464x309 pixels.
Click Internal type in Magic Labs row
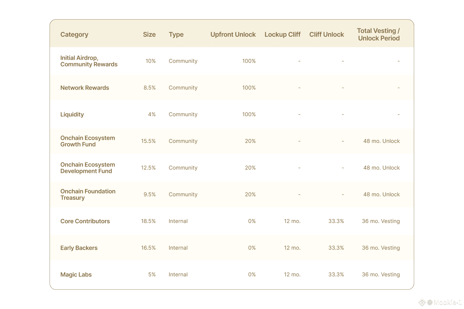coord(178,274)
